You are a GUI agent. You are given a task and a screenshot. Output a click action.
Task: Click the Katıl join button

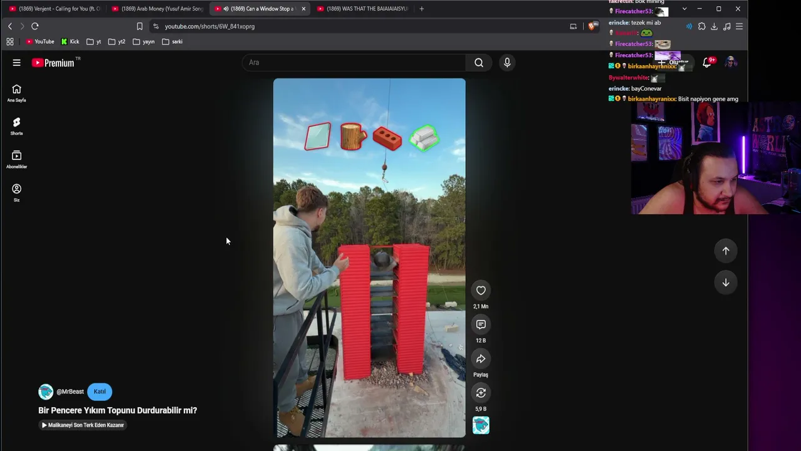pos(99,391)
